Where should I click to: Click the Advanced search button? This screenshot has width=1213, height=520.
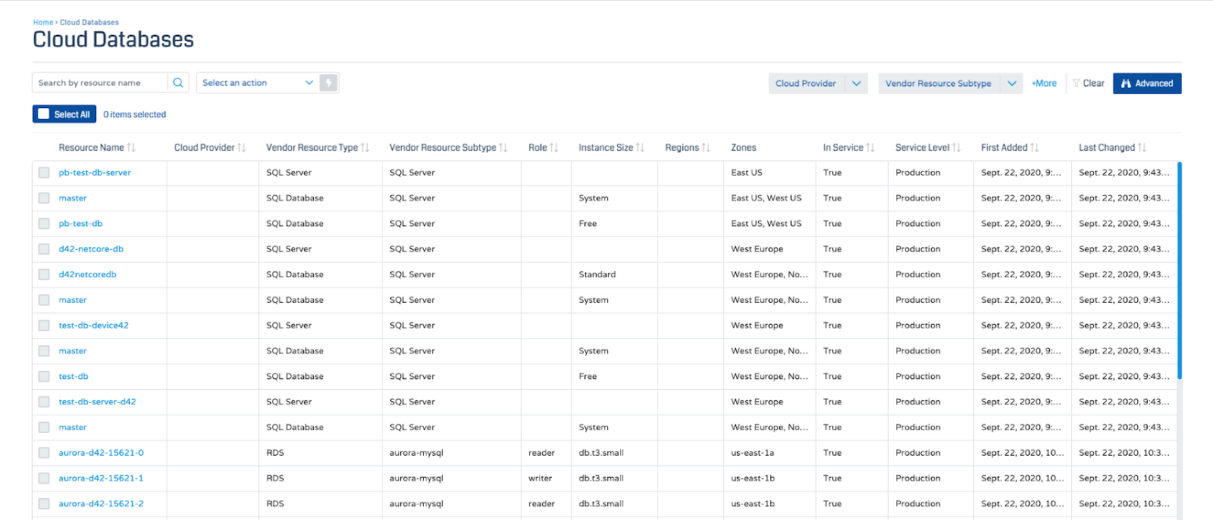click(1146, 83)
